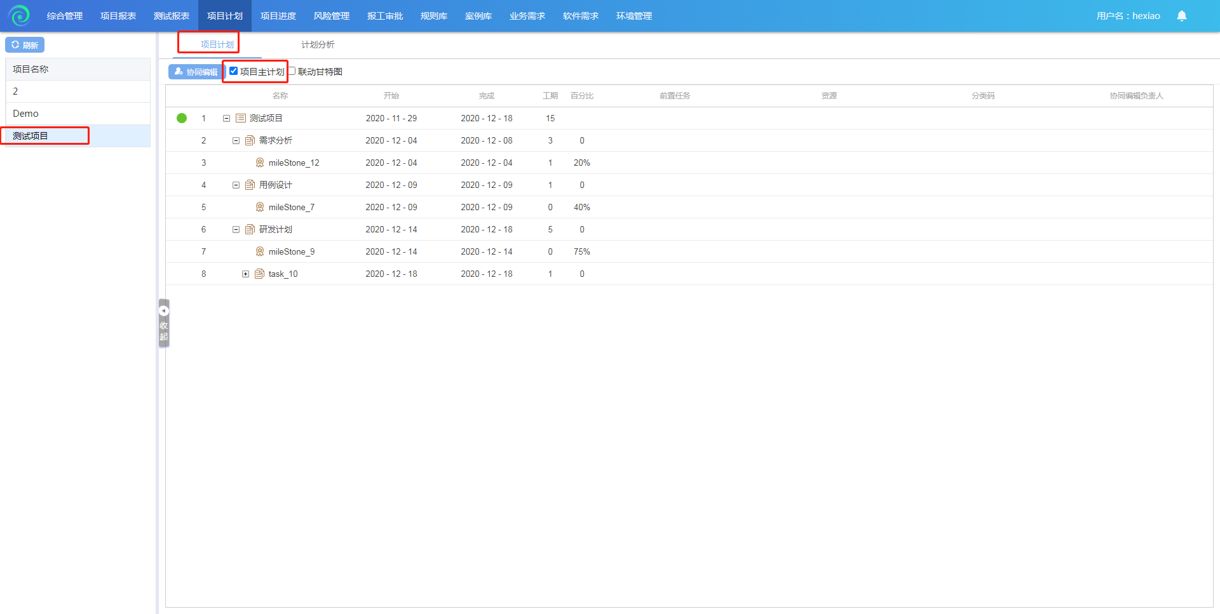The width and height of the screenshot is (1220, 614).
Task: Click the task icon beside task_10
Action: 259,274
